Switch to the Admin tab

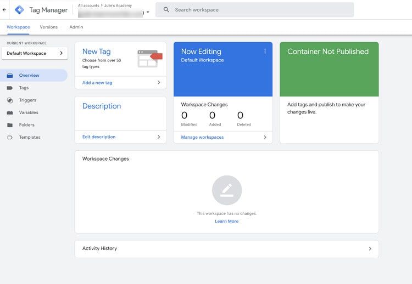coord(76,27)
